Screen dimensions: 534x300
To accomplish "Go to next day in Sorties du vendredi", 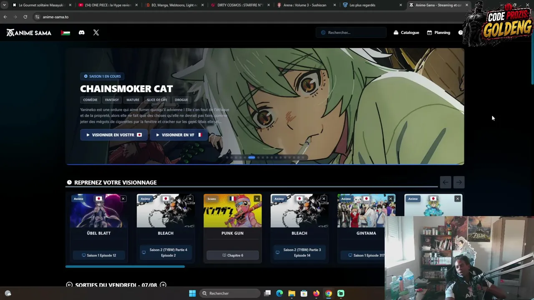I will tap(163, 285).
